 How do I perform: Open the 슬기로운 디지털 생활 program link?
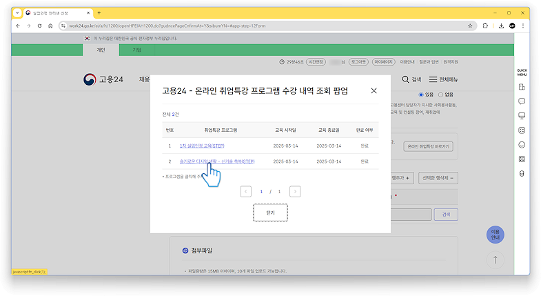coord(217,161)
